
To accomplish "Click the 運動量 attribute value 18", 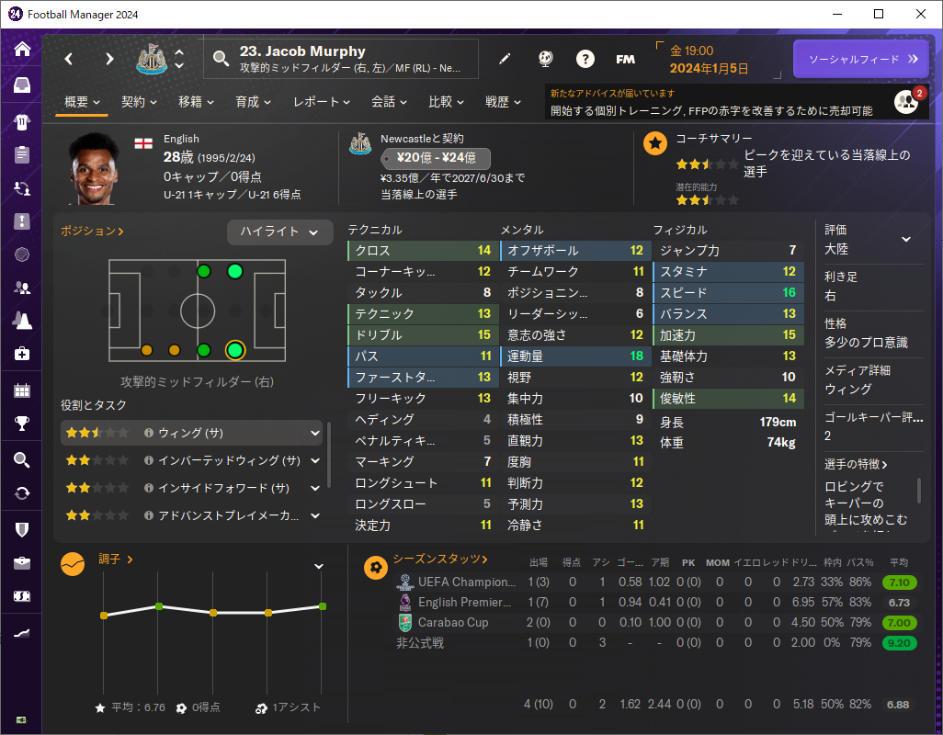I will pyautogui.click(x=636, y=356).
